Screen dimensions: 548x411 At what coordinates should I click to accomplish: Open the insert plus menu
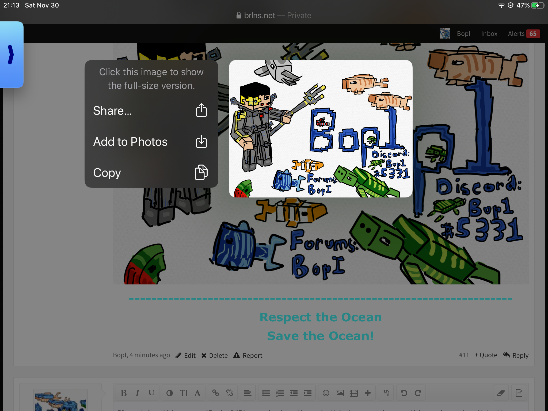pos(368,393)
